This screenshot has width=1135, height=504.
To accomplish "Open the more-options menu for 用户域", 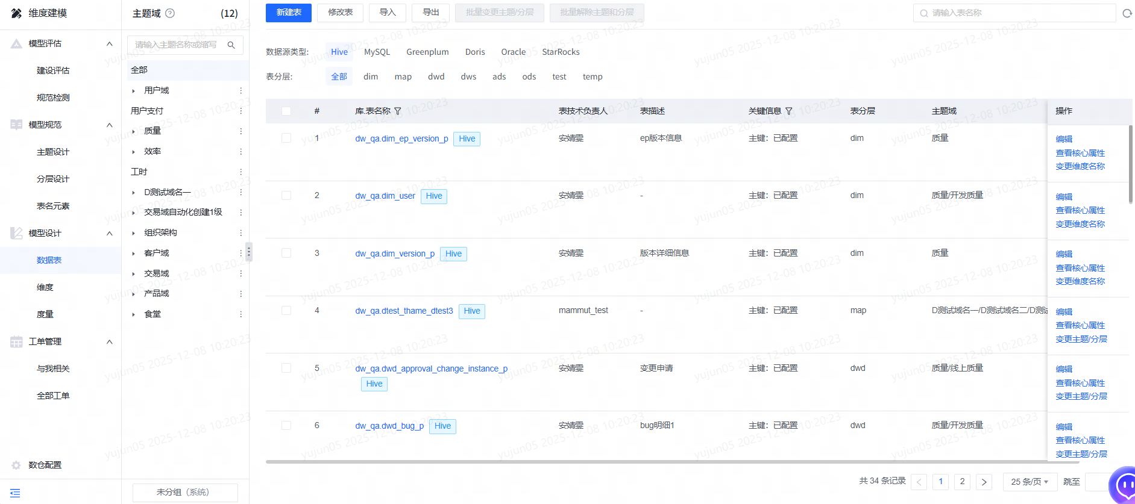I will (241, 90).
